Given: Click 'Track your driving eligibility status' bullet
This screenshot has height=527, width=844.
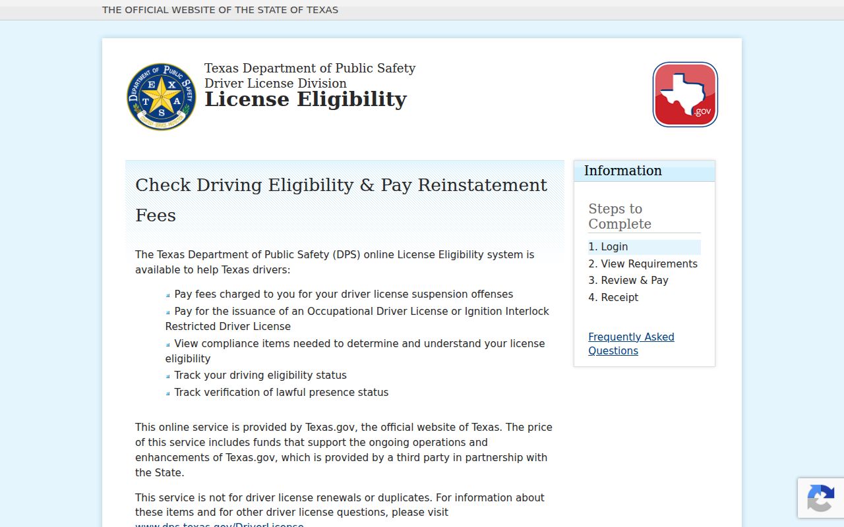Looking at the screenshot, I should click(260, 375).
